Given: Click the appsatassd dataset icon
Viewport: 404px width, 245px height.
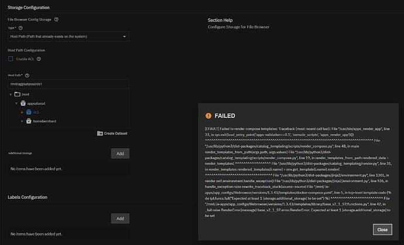Looking at the screenshot, I should click(x=23, y=103).
